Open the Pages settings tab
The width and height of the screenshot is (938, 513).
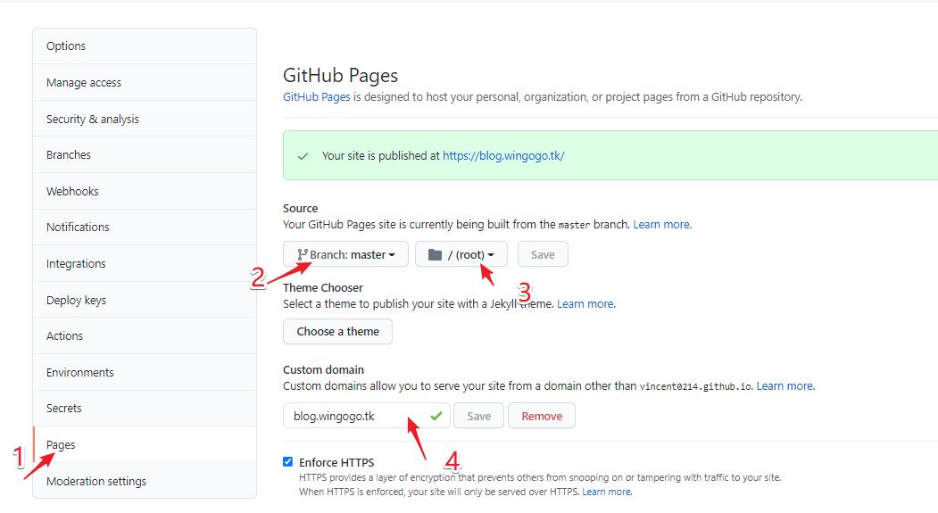pyautogui.click(x=61, y=444)
